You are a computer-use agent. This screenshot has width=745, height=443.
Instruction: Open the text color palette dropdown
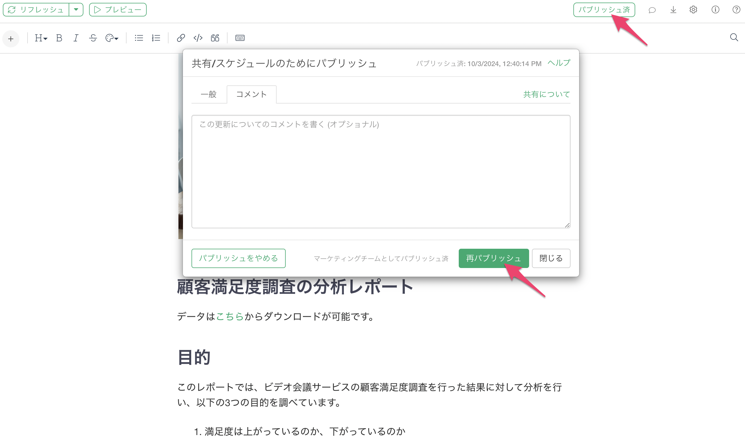point(112,38)
